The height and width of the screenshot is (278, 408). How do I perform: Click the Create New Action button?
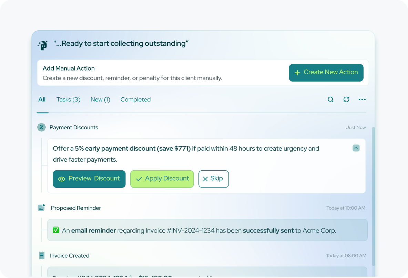tap(326, 73)
